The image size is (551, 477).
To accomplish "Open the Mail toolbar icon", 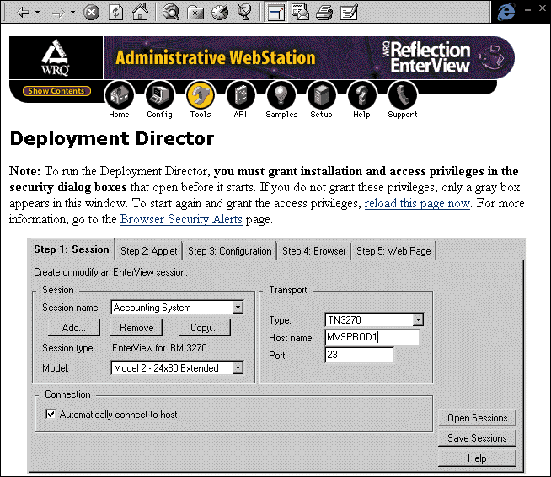I will 301,13.
